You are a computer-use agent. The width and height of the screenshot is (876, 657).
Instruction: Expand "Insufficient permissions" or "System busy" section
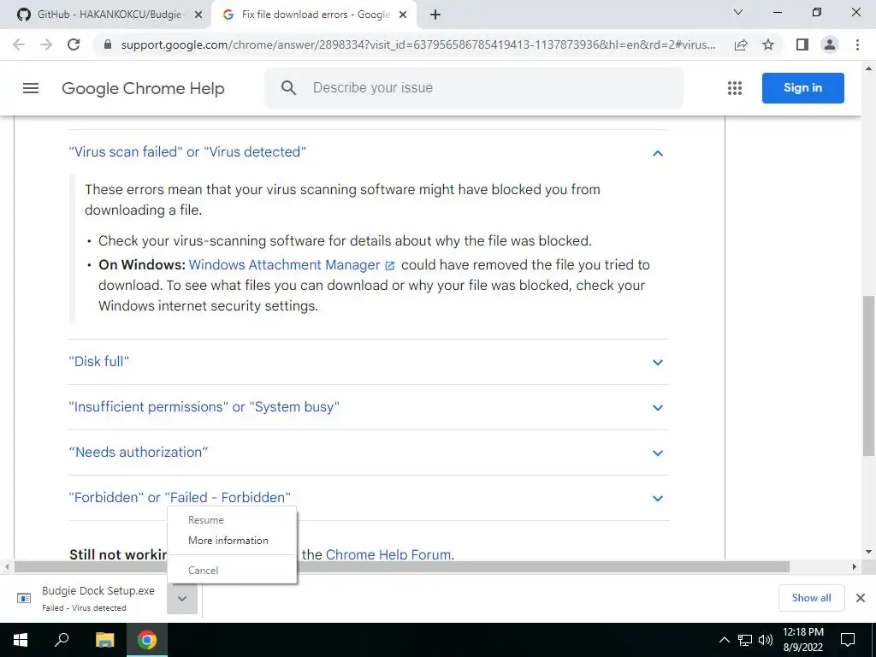pyautogui.click(x=368, y=406)
